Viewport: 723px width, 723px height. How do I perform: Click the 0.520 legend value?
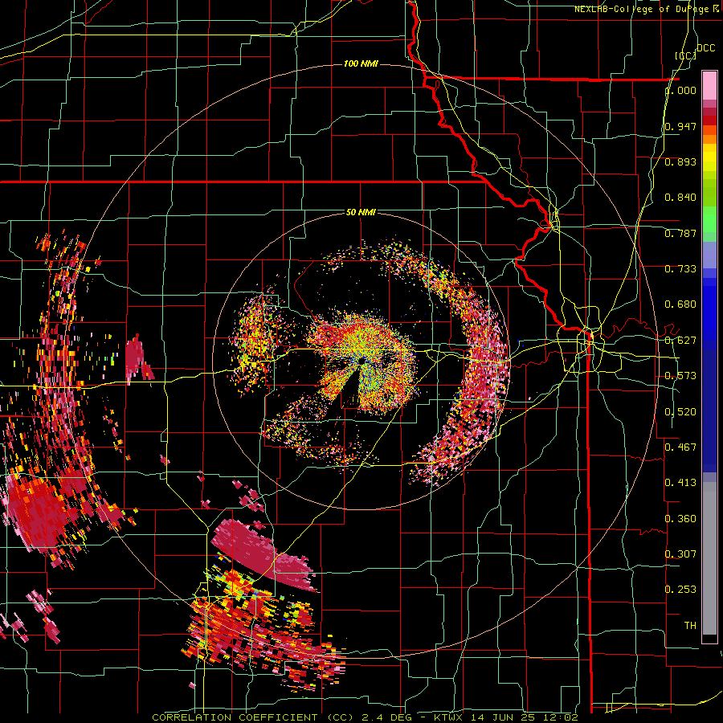pyautogui.click(x=680, y=412)
